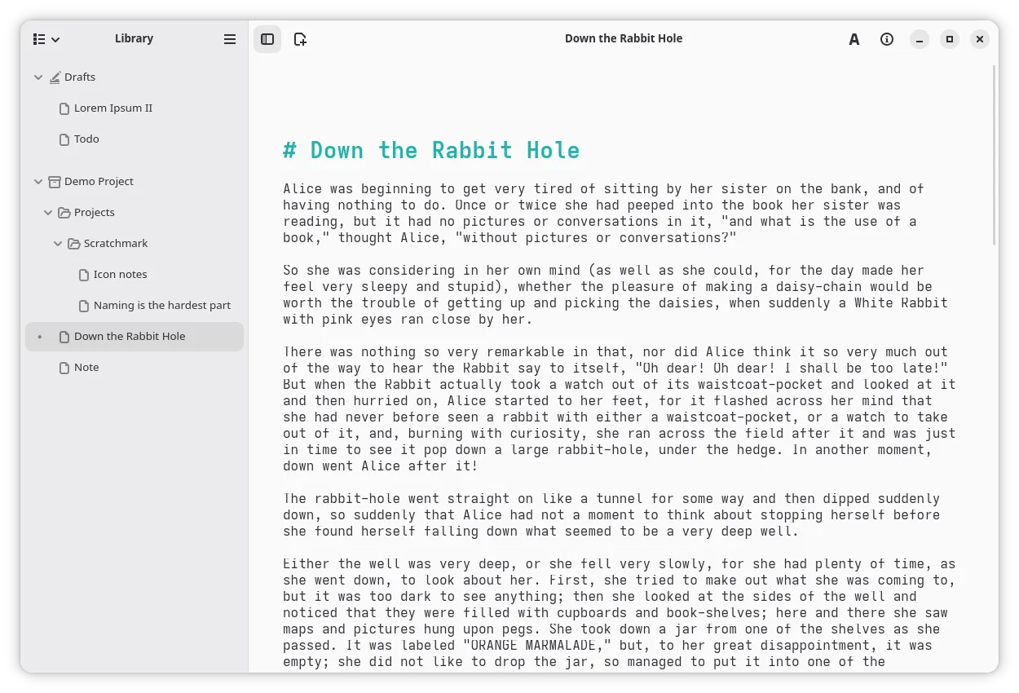1019x693 pixels.
Task: Close the Scratchmark window
Action: pyautogui.click(x=981, y=39)
